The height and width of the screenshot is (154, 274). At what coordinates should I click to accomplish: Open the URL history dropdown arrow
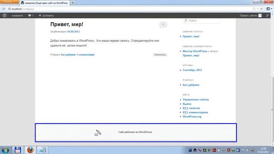click(x=258, y=9)
